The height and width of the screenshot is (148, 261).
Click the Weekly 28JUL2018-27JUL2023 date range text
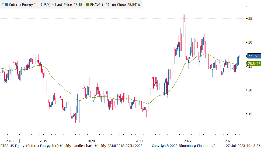point(119,146)
